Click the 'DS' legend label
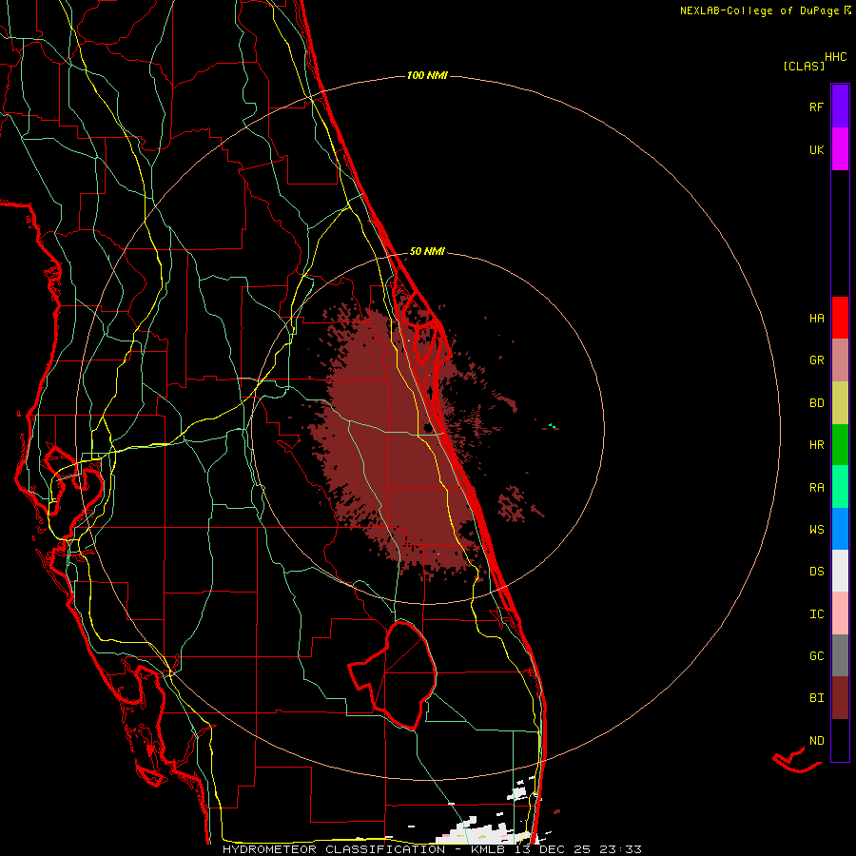The height and width of the screenshot is (856, 856). pos(816,572)
